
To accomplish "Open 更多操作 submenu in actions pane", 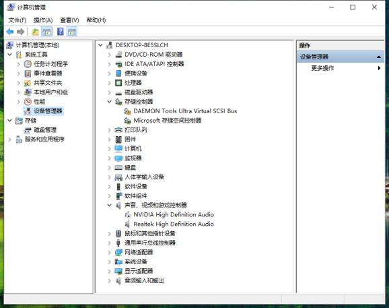I will 322,68.
